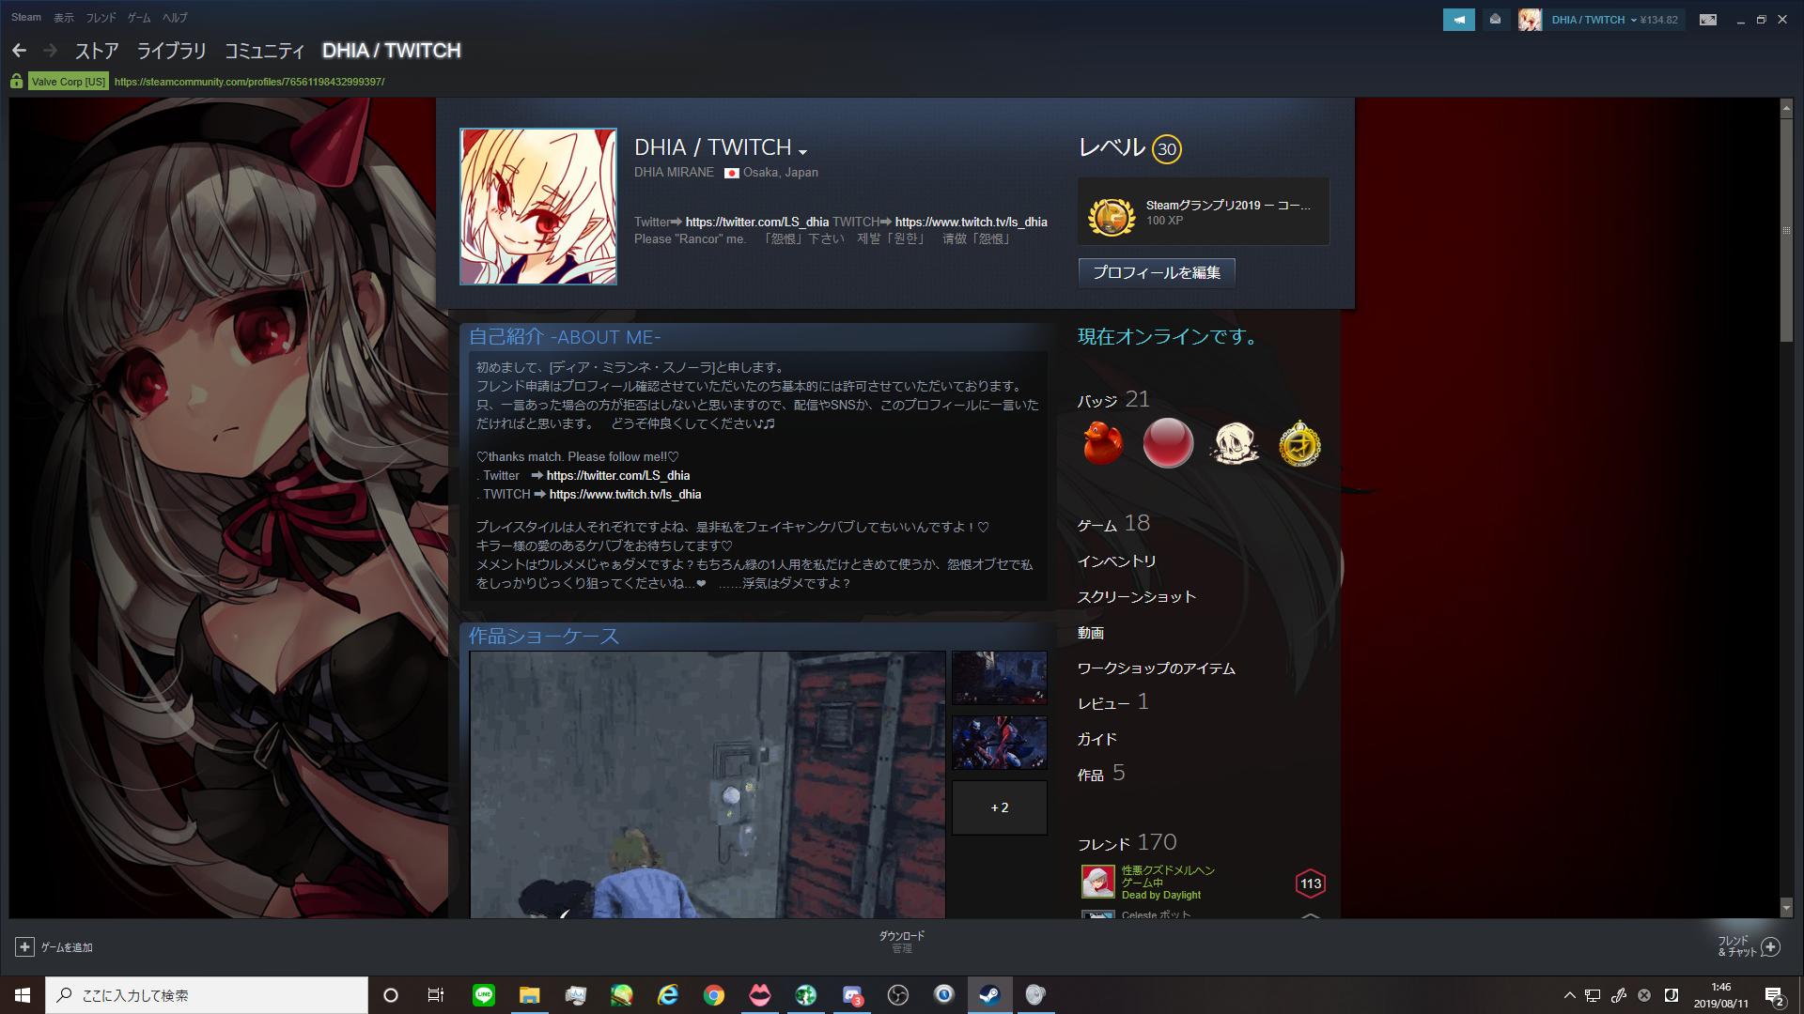Open the +2 artwork showcase tile

click(x=1000, y=807)
